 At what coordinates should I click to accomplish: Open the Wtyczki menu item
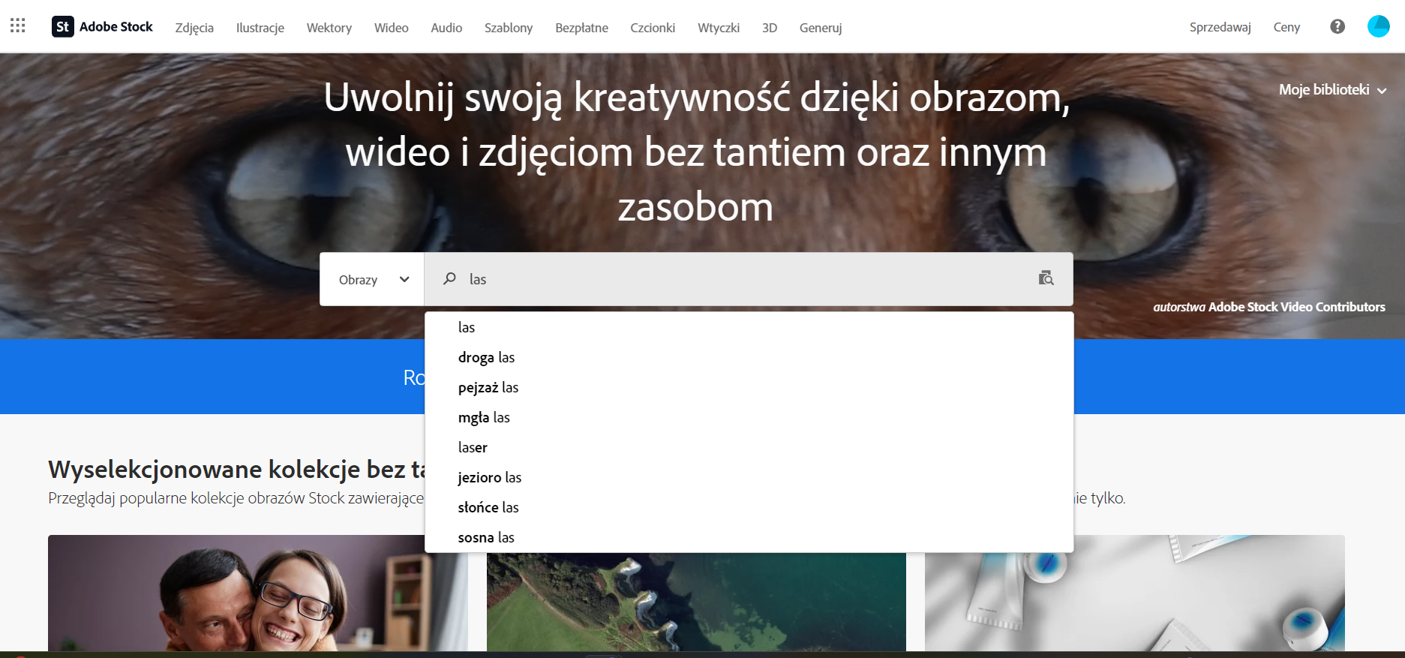719,28
